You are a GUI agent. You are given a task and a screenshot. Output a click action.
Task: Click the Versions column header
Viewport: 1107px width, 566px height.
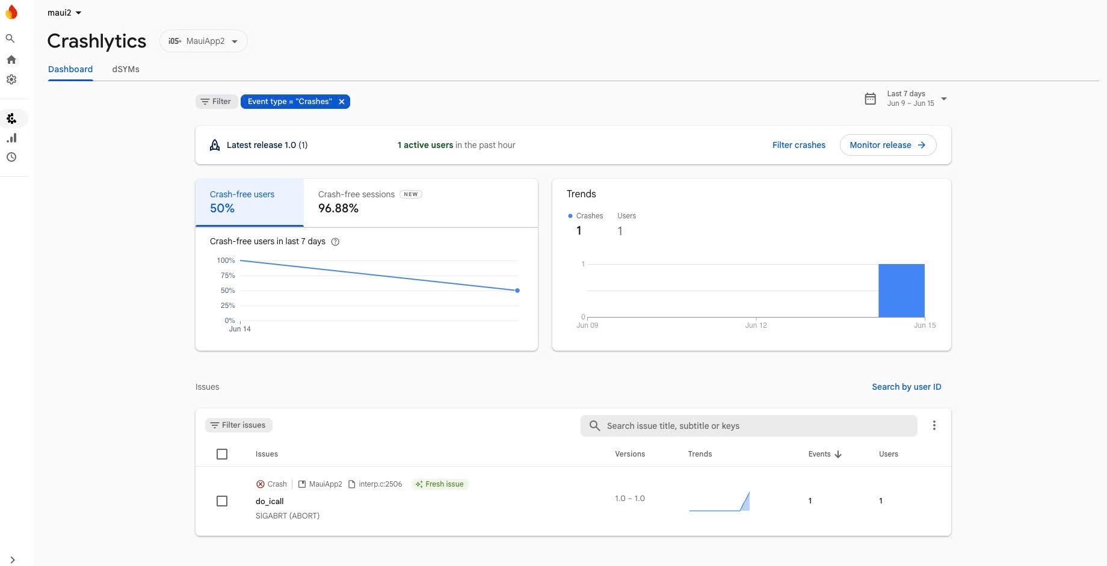(x=630, y=454)
